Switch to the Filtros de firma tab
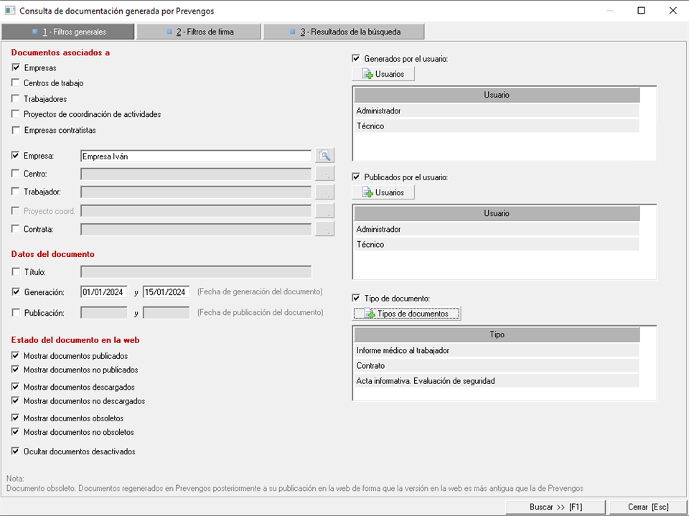The image size is (689, 516). [199, 32]
